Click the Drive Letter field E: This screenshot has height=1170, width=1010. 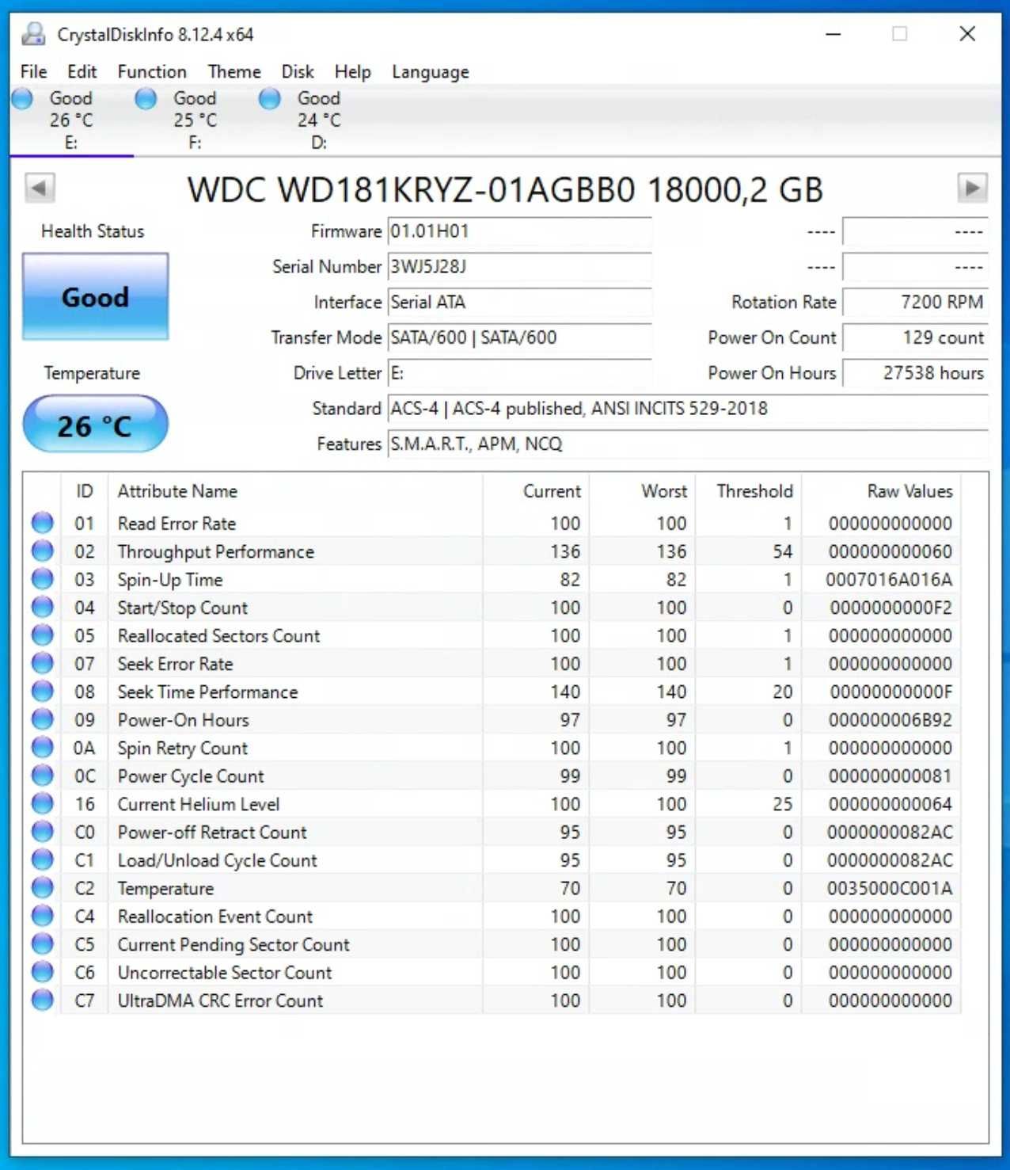pos(519,373)
